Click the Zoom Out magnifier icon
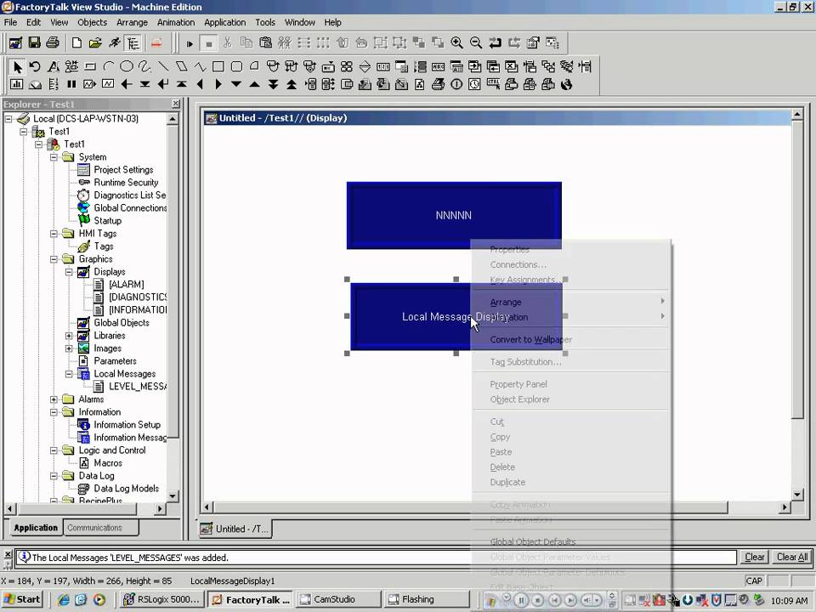Image resolution: width=816 pixels, height=612 pixels. click(x=476, y=42)
